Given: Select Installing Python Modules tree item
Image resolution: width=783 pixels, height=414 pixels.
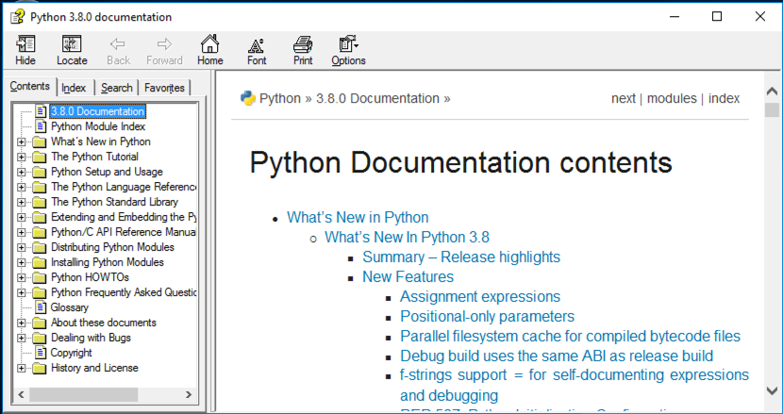Looking at the screenshot, I should (x=108, y=262).
